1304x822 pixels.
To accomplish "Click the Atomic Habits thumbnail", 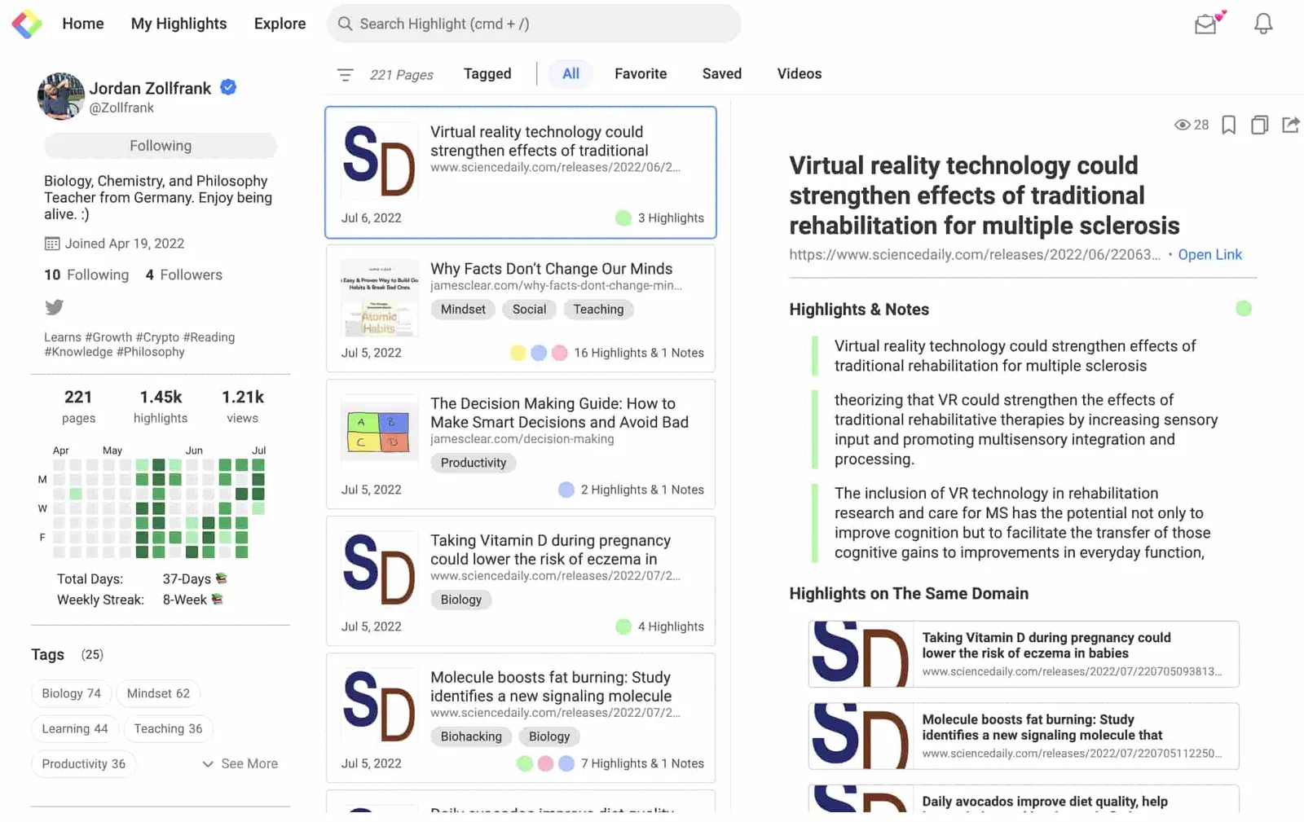I will (x=380, y=298).
